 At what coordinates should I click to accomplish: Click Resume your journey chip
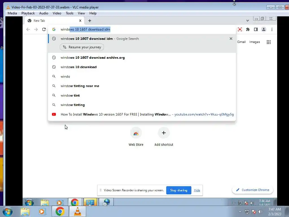tap(82, 47)
